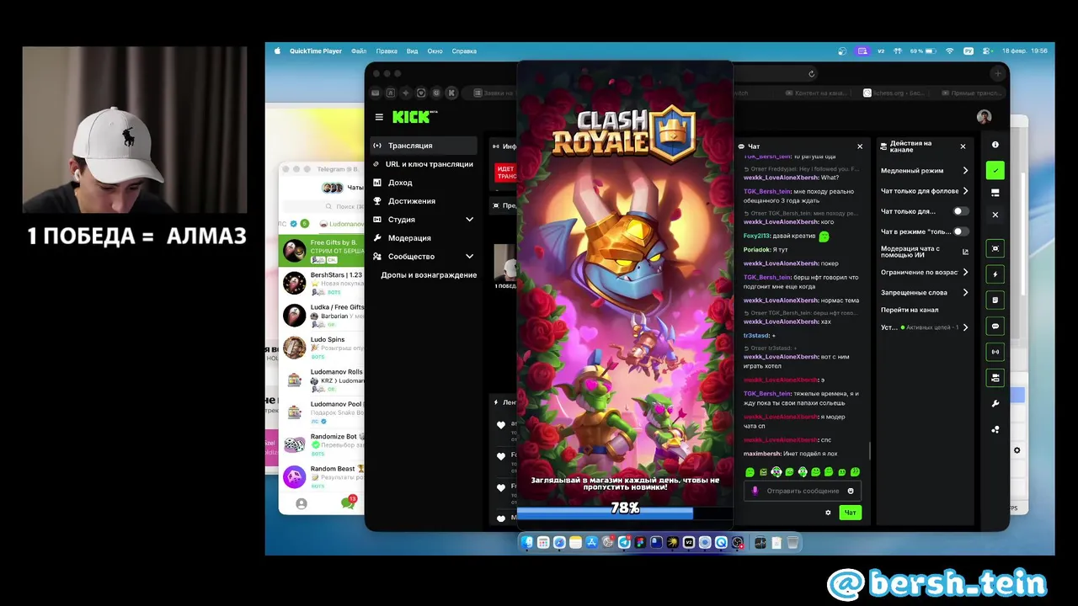The width and height of the screenshot is (1078, 606).
Task: Open URL и ключ трансляции page
Action: coord(424,164)
